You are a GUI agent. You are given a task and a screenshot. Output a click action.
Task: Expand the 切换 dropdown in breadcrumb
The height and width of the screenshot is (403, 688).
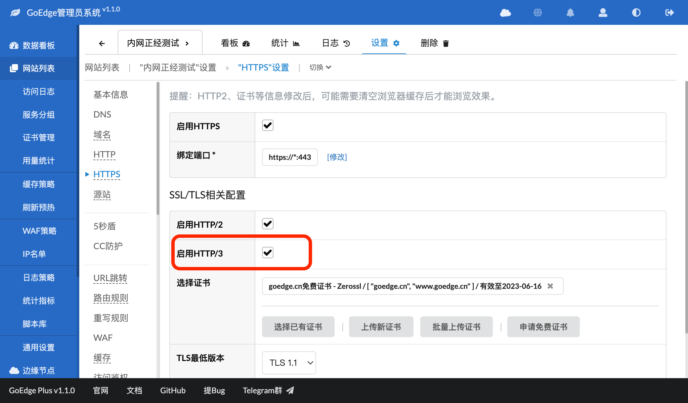pos(320,67)
